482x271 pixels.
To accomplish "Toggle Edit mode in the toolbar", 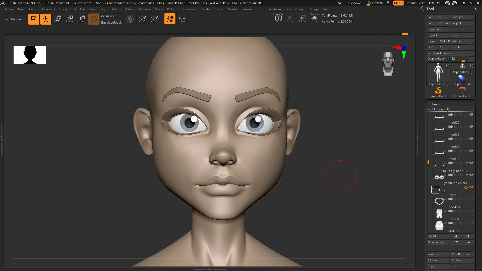I will pyautogui.click(x=33, y=19).
